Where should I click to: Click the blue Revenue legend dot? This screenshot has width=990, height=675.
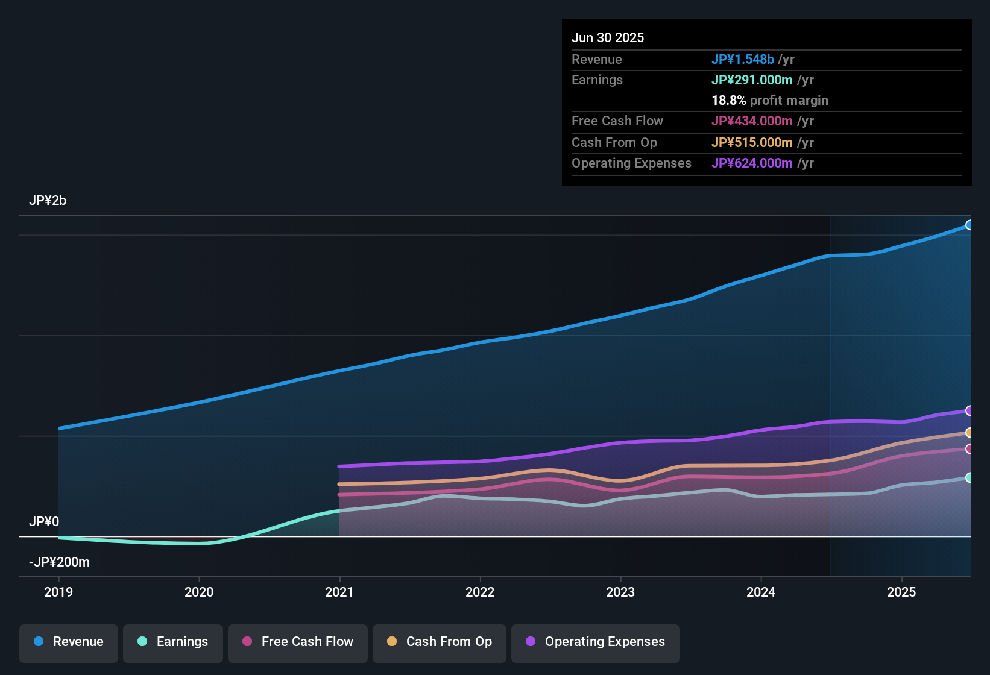(x=39, y=641)
